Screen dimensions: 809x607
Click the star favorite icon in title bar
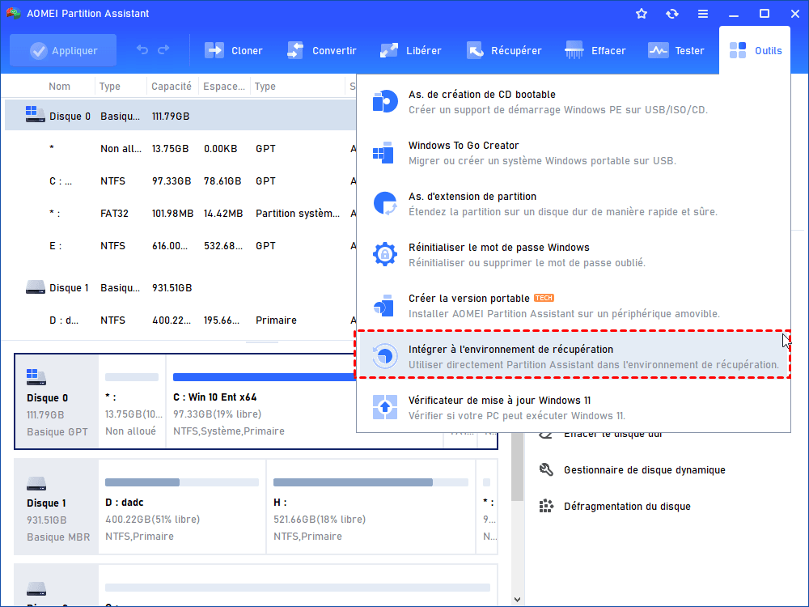(x=642, y=14)
